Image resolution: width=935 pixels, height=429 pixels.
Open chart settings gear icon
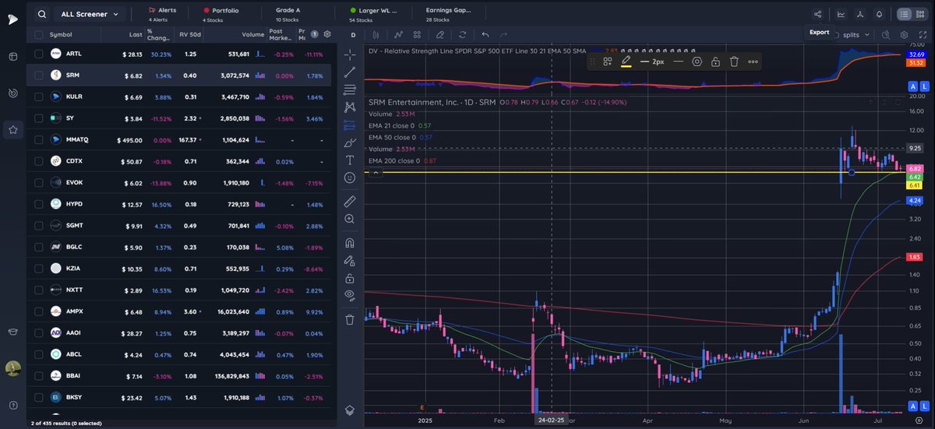click(x=904, y=35)
